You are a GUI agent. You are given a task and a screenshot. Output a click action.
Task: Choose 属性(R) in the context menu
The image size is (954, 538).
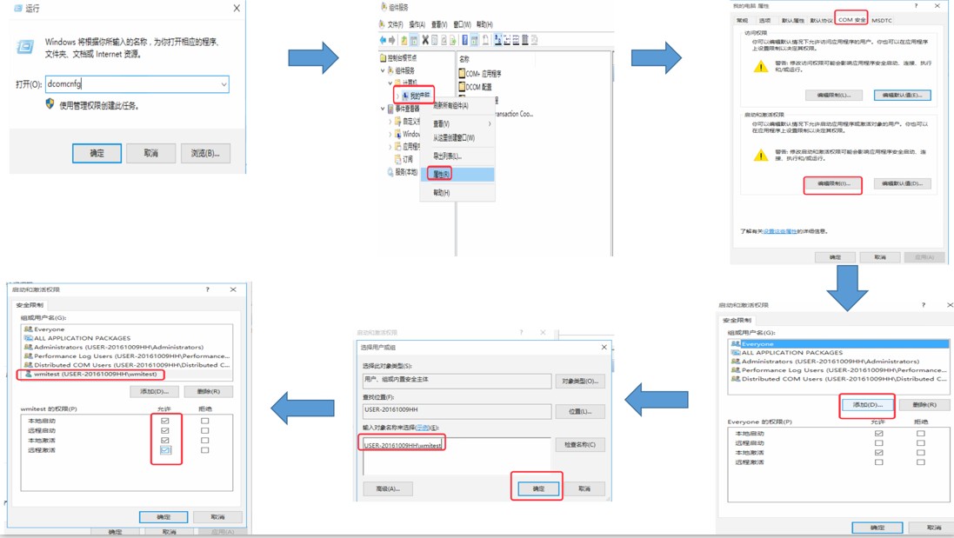(x=441, y=174)
